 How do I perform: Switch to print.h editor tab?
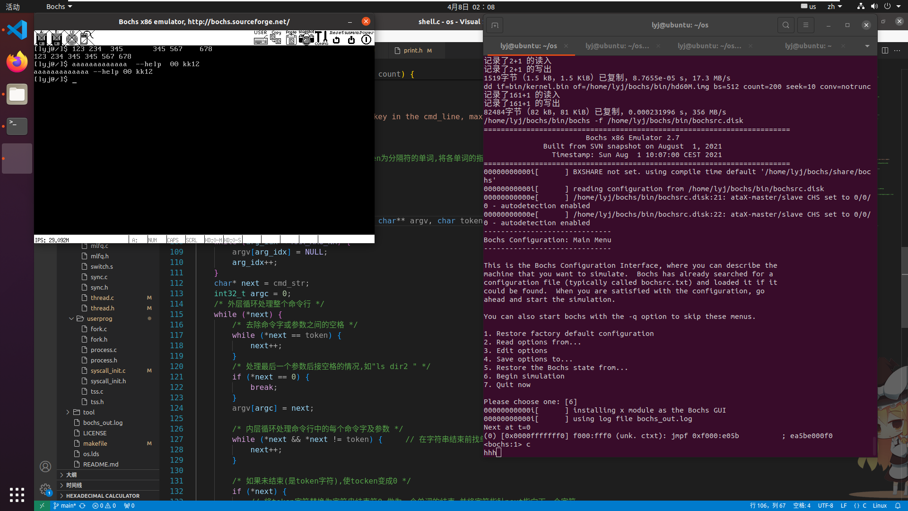point(413,51)
